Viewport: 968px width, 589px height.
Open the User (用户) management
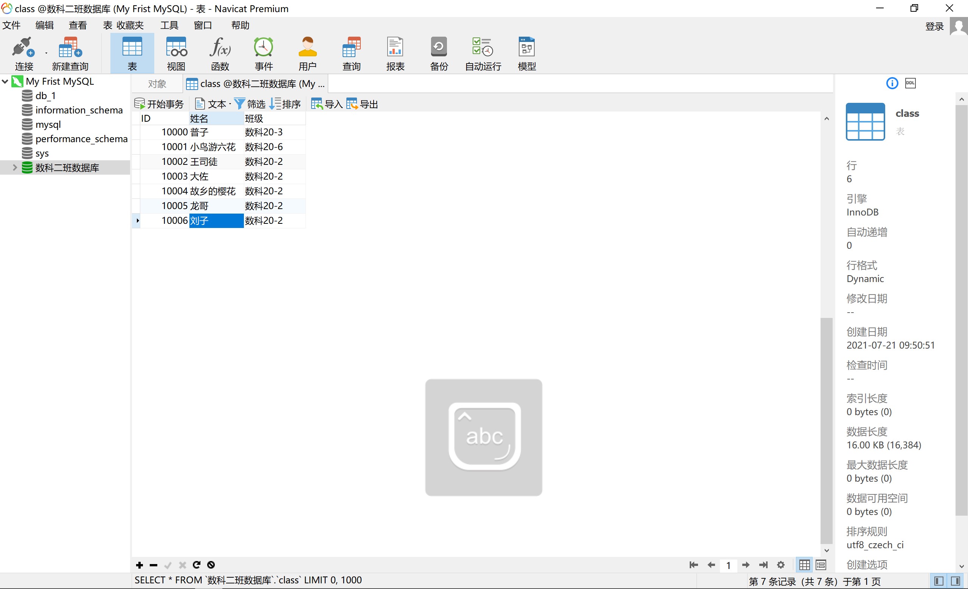(308, 53)
